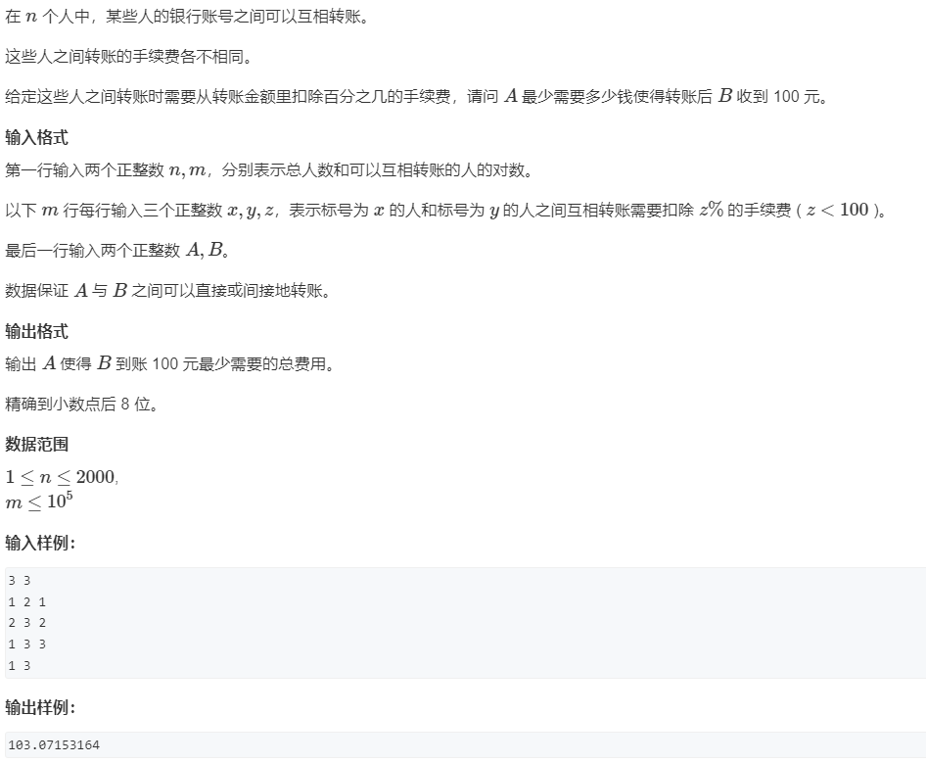Click the 输出格式 heading

tap(36, 331)
